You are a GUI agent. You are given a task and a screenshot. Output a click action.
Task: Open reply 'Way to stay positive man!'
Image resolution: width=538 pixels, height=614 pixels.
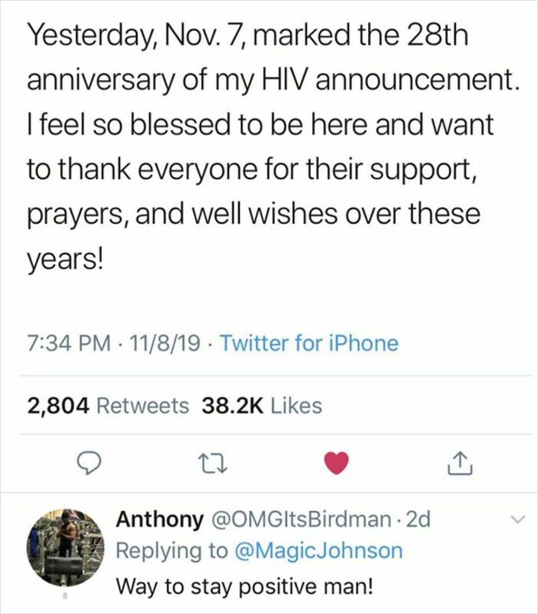pos(244,587)
